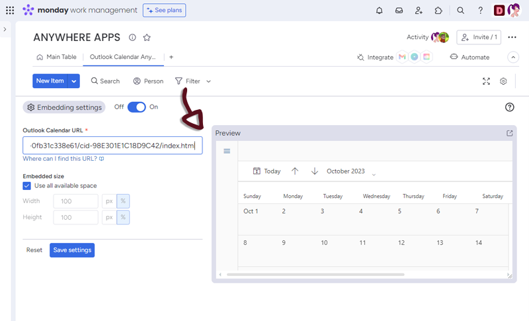Viewport: 529px width, 321px height.
Task: Open the apps marketplace puzzle icon
Action: pos(438,11)
